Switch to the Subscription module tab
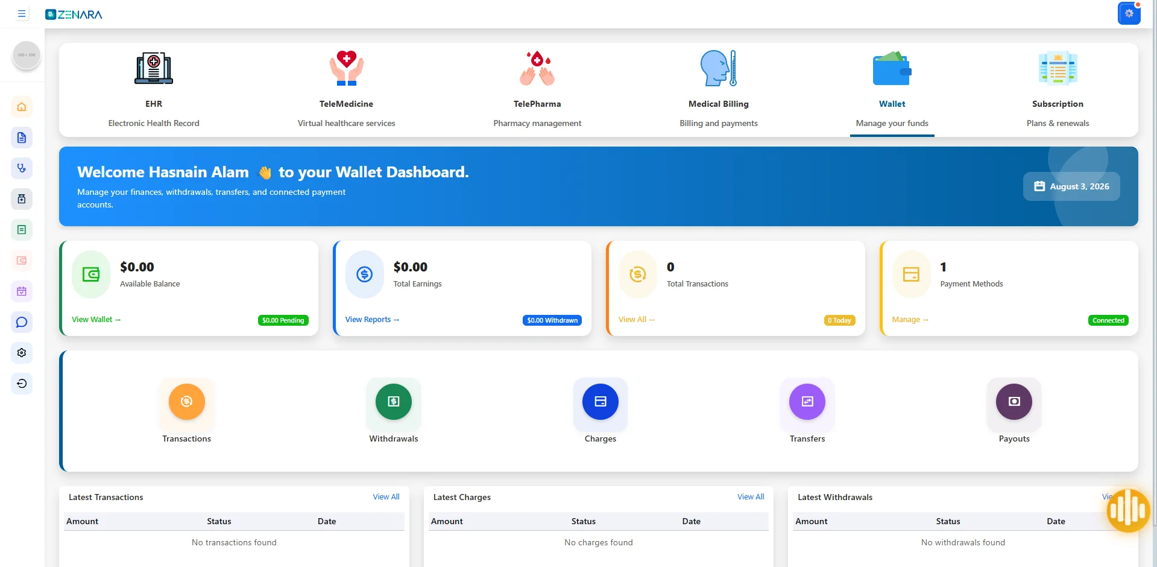Screen dimensions: 1157x567 coord(1058,90)
